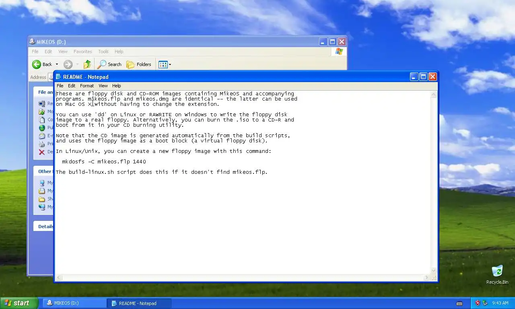This screenshot has height=309, width=515.
Task: Open the File menu in MIKEOS window
Action: [35, 51]
